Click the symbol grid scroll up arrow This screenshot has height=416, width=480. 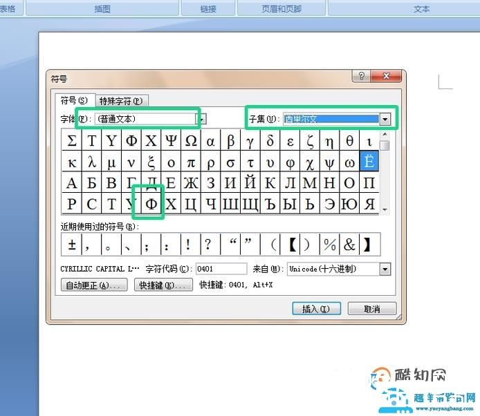tap(385, 134)
